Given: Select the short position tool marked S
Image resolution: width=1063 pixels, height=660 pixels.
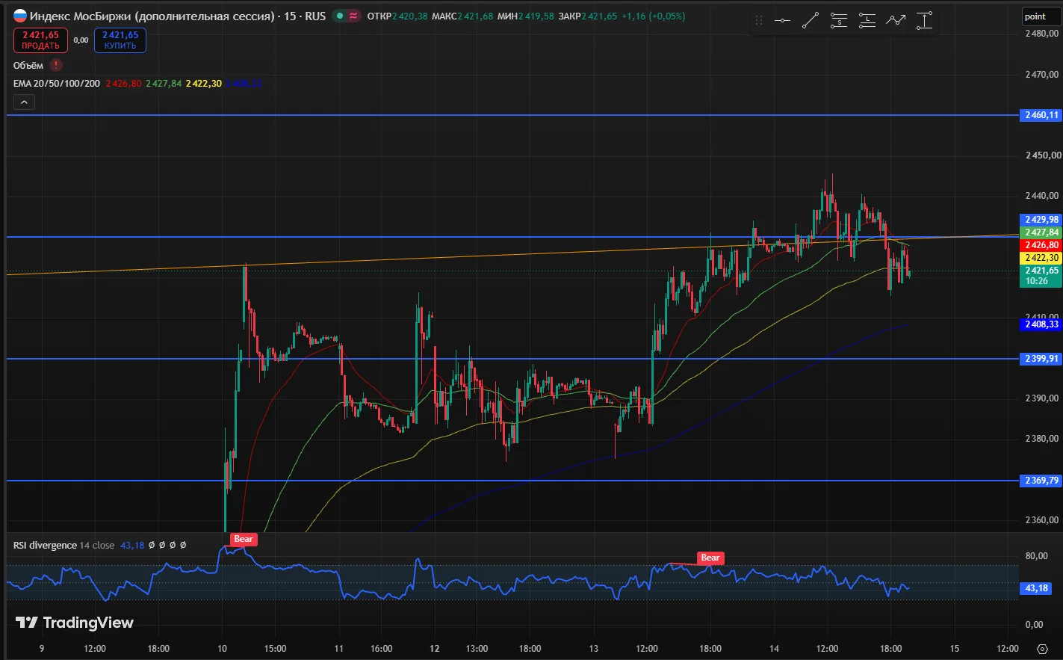Looking at the screenshot, I should coord(839,21).
